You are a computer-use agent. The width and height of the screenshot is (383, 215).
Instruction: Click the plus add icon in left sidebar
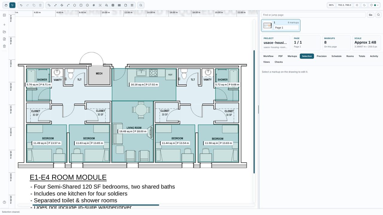[x=4, y=25]
